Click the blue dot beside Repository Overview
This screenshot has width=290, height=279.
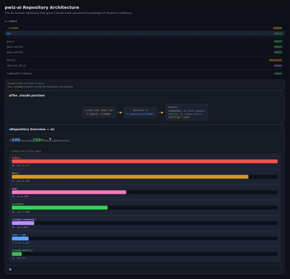tap(10, 129)
